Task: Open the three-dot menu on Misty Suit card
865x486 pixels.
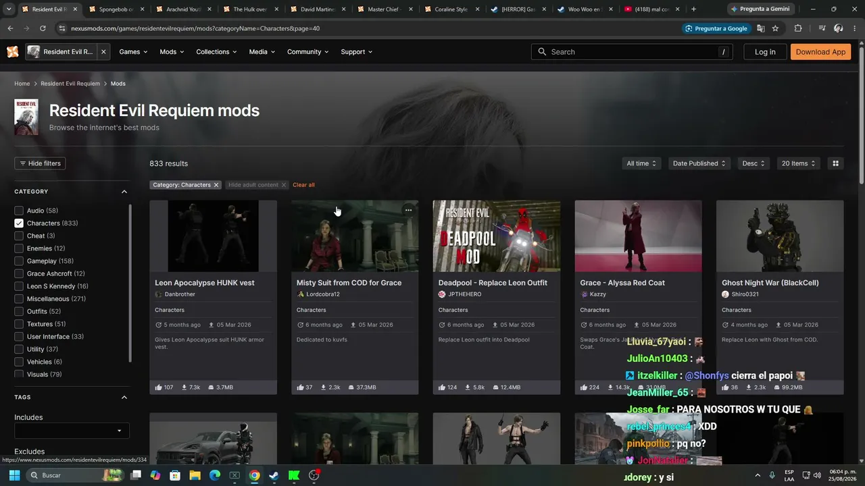Action: point(408,210)
